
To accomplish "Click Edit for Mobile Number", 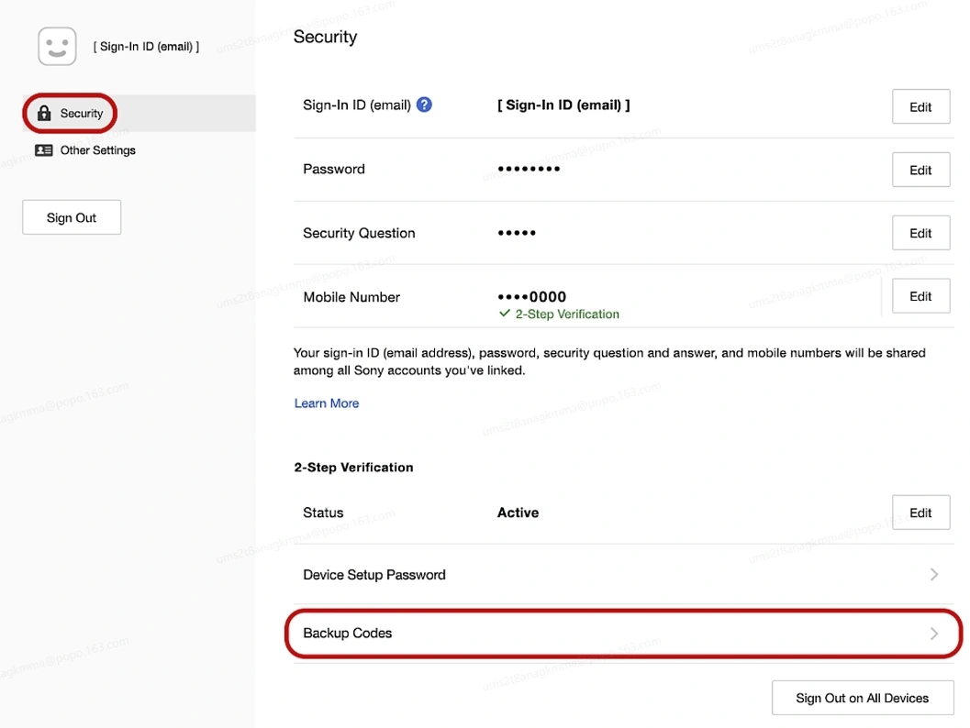I will click(x=920, y=296).
